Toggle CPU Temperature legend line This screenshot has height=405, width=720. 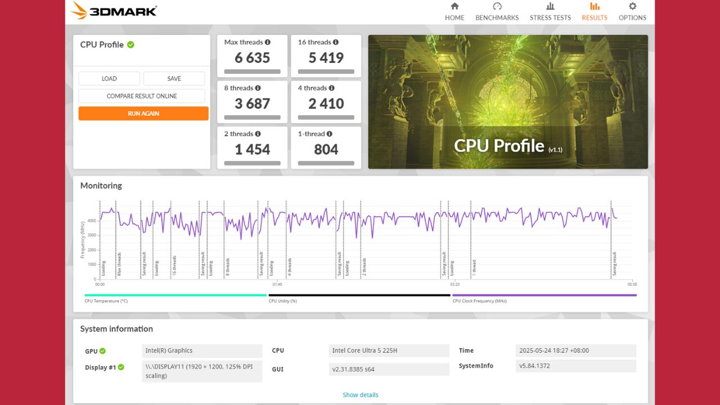(175, 295)
